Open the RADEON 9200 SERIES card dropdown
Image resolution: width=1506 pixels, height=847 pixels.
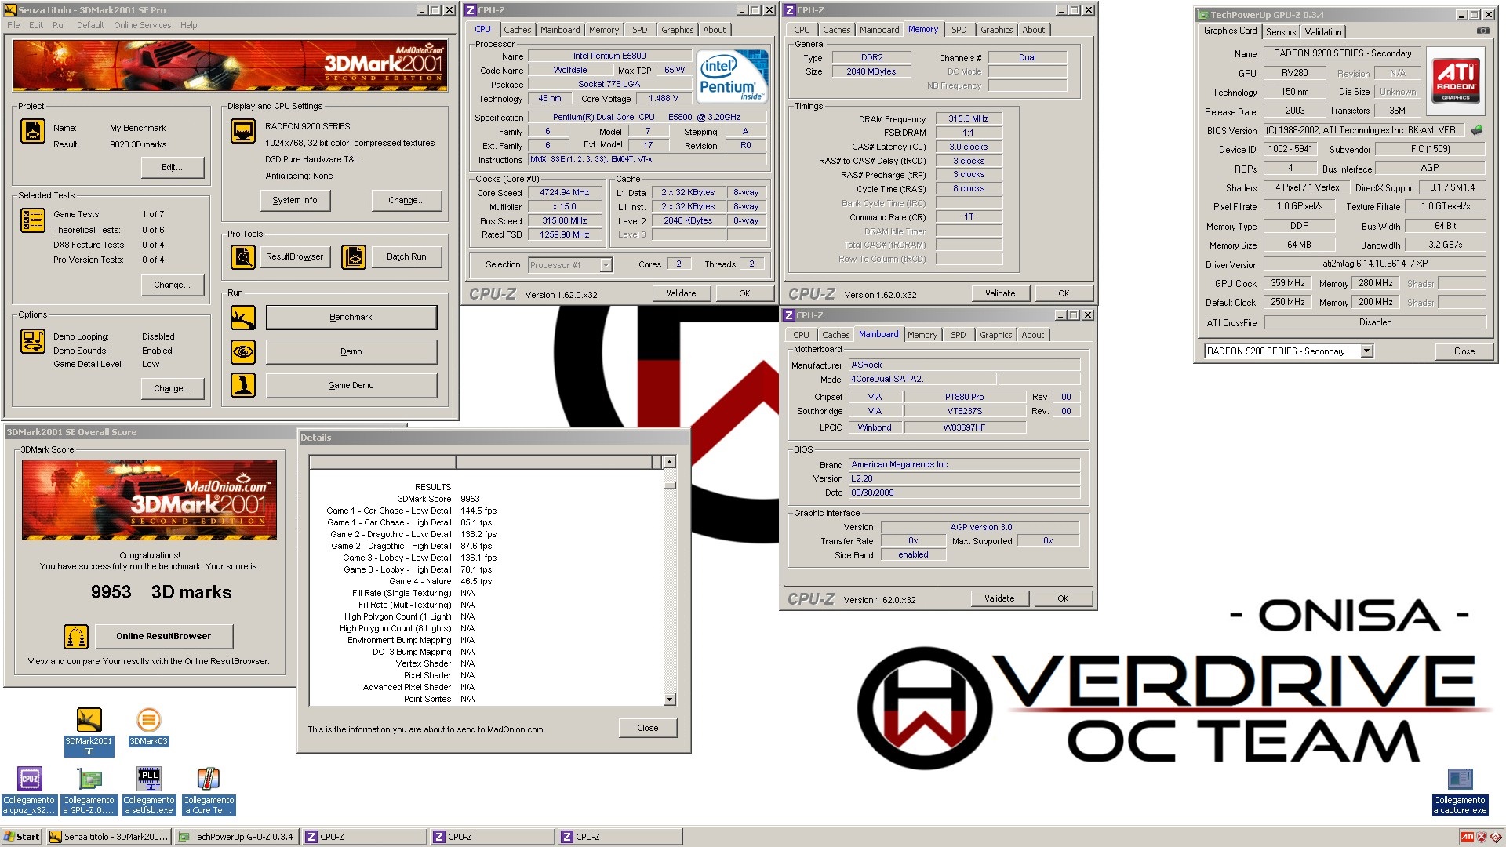(x=1366, y=351)
